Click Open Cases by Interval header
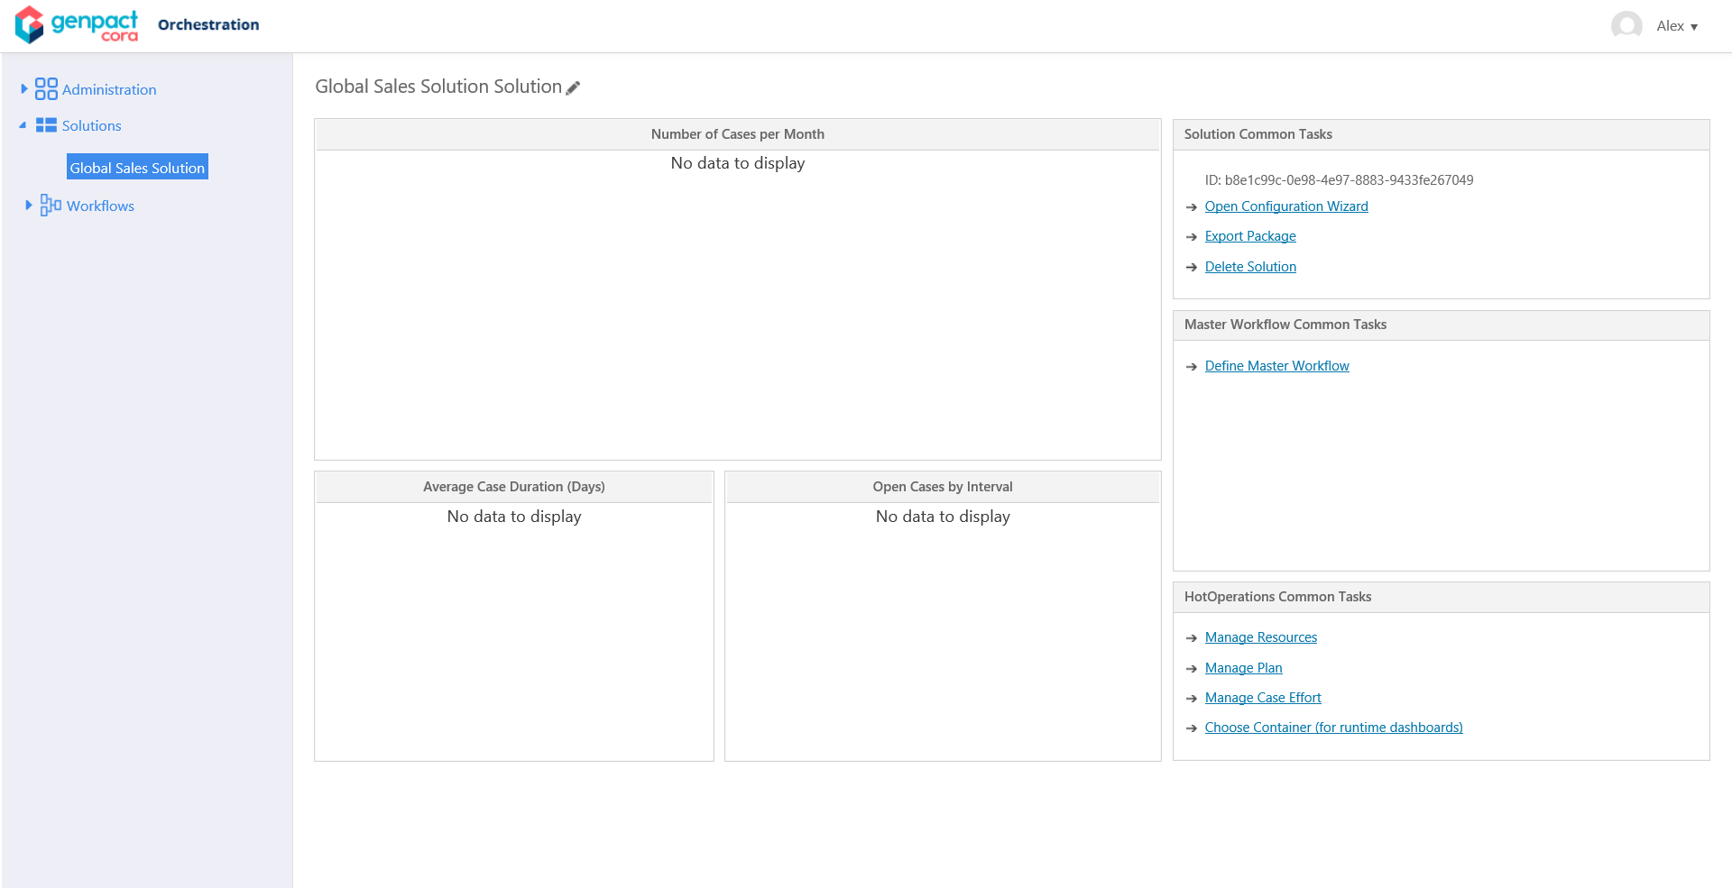1732x888 pixels. [x=943, y=487]
